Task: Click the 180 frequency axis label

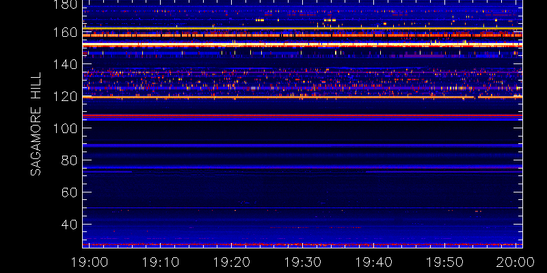Action: click(64, 5)
